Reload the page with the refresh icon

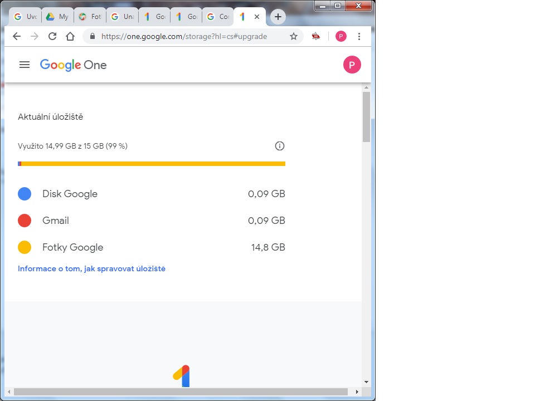[52, 36]
